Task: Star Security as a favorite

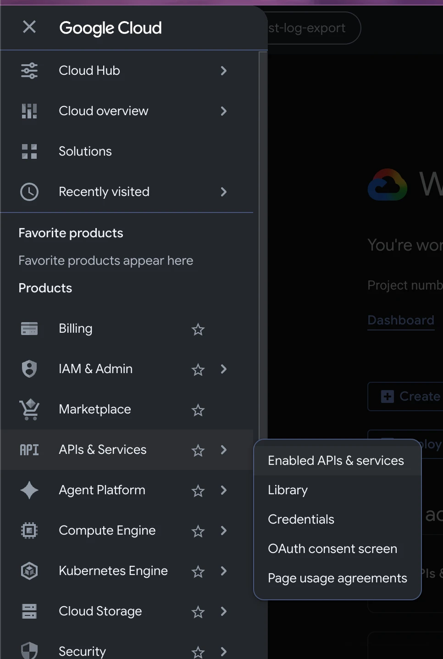Action: coord(198,652)
